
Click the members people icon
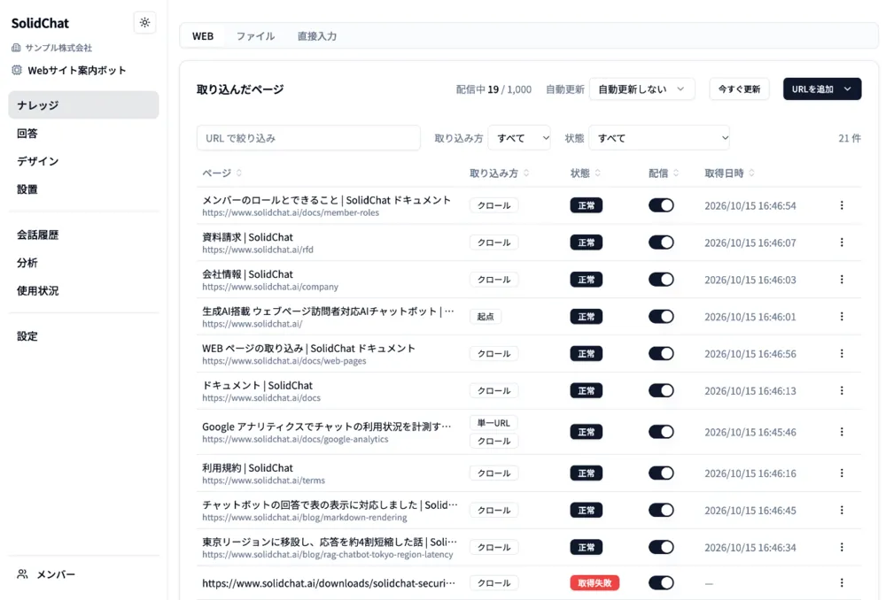tap(22, 574)
